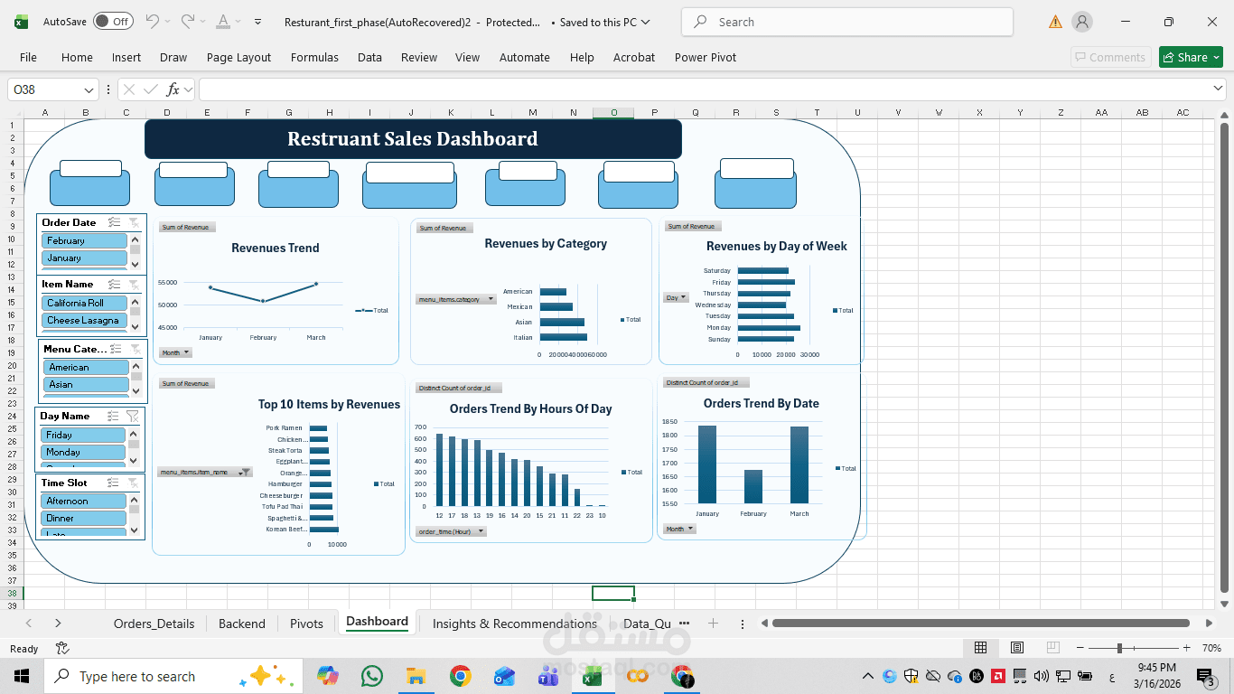Click multi-select icon on the Time Slot slicer

coord(114,482)
